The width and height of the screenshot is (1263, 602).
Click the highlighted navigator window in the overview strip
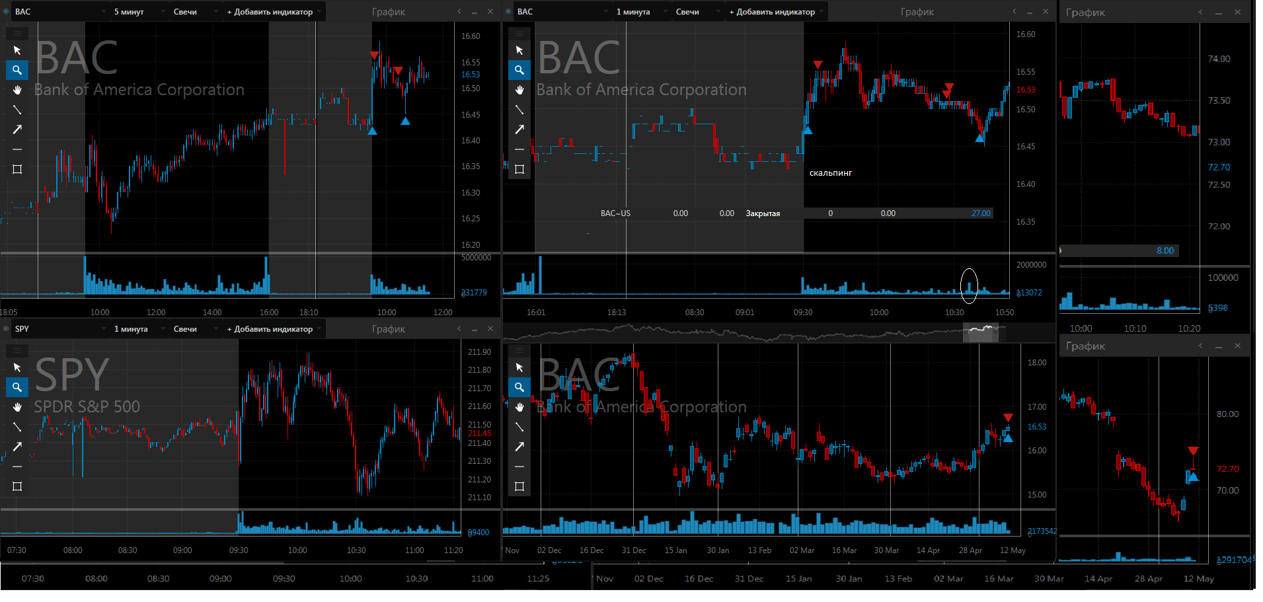point(980,332)
